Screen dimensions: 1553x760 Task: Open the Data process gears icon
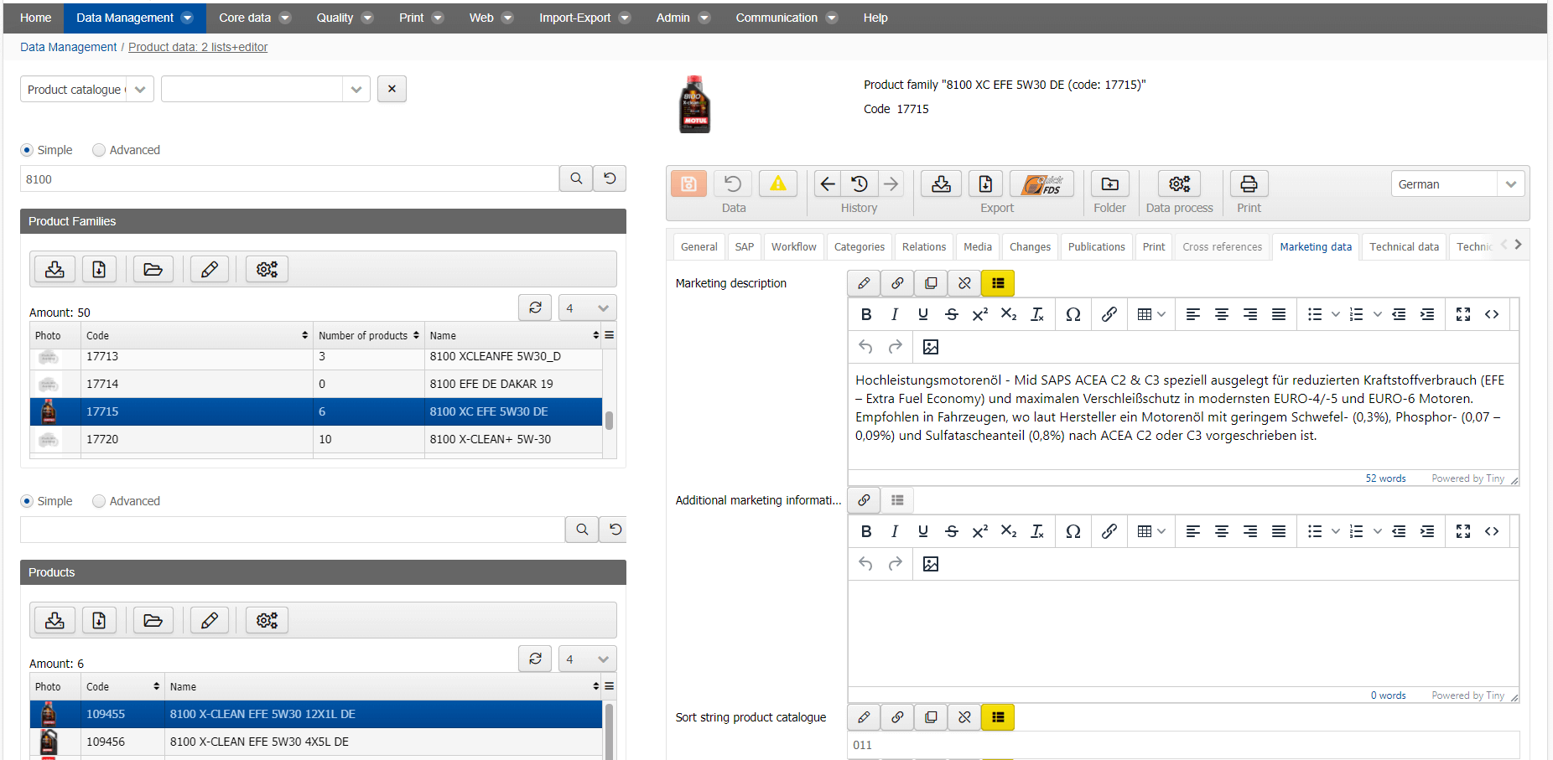tap(1179, 184)
